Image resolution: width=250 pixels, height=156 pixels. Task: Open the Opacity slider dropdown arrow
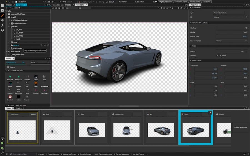[246, 51]
